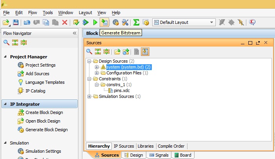
Task: Open the Layout menu
Action: coord(86,13)
